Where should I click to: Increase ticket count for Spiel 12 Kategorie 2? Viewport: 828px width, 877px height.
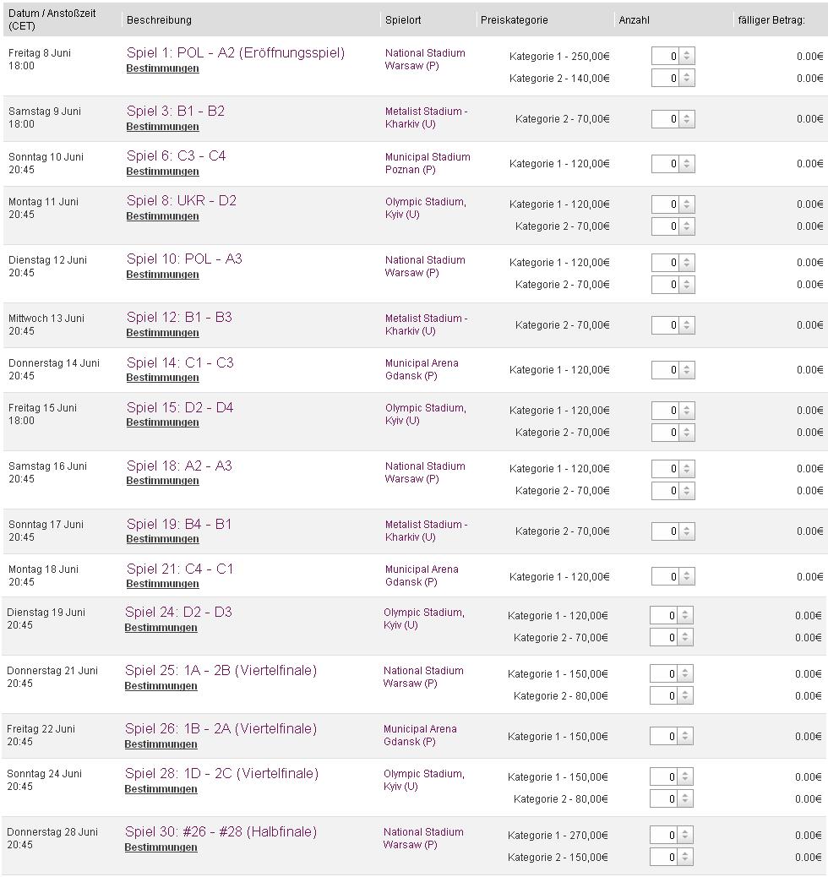click(687, 321)
